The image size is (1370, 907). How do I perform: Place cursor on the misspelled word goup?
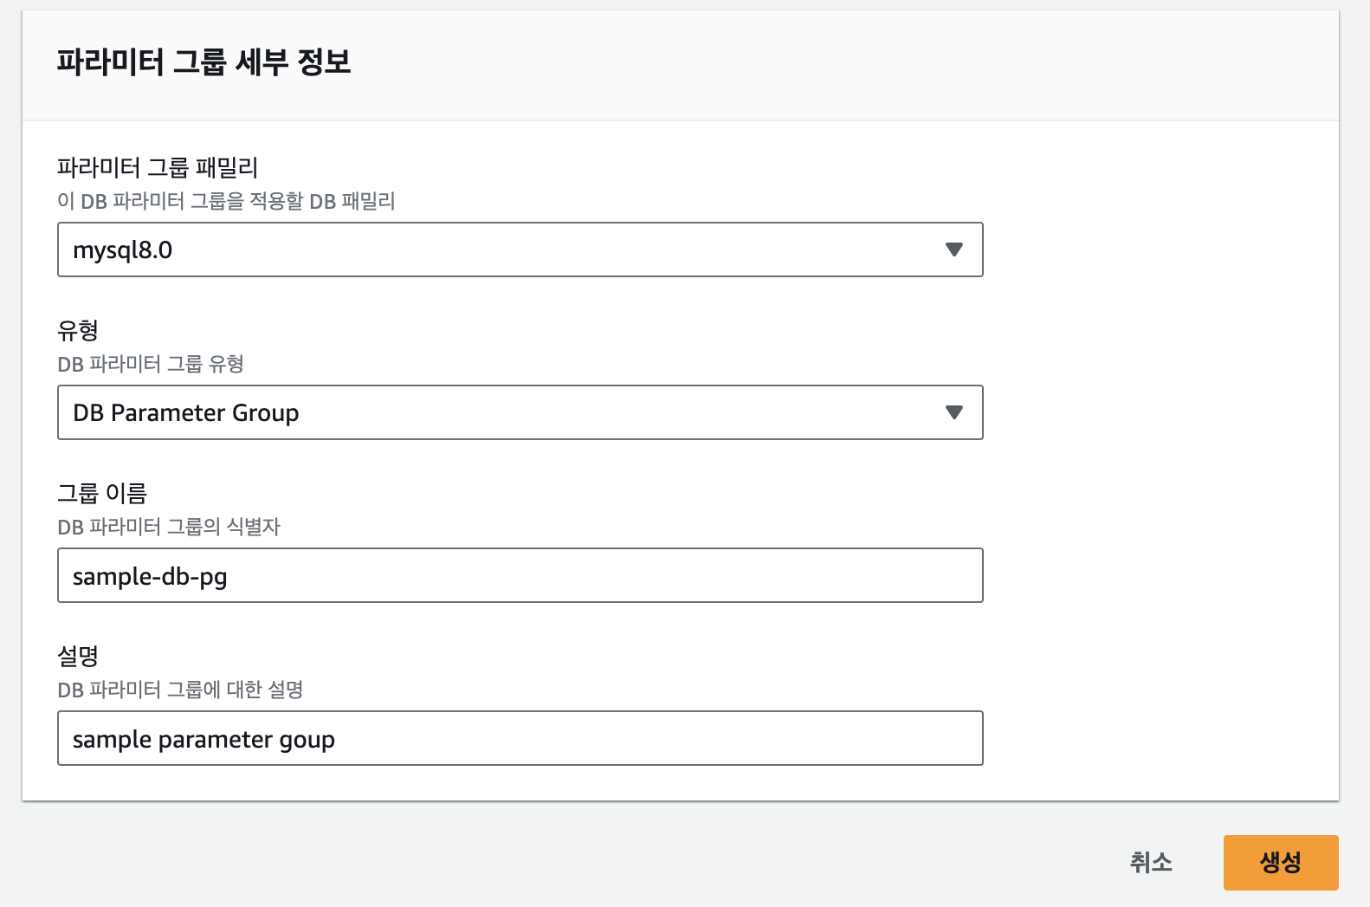coord(307,740)
